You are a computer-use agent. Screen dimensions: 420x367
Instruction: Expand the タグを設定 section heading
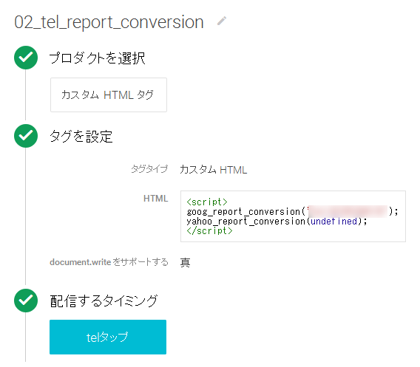coord(81,137)
